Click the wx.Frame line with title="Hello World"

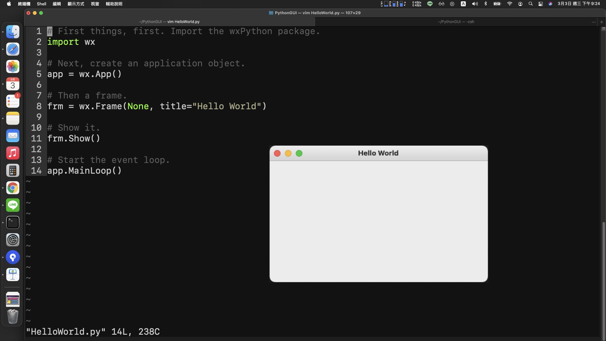coord(157,106)
